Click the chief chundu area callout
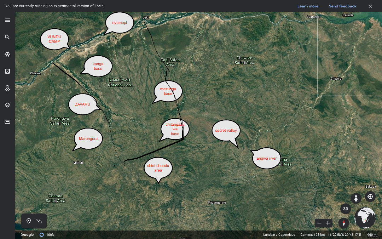 [x=158, y=168]
